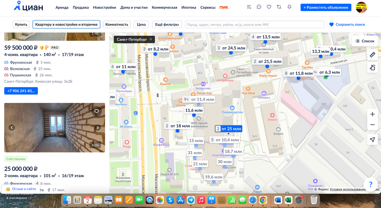Screen dimensions: 381x208
Task: Open the messages chat icon
Action: [259, 7]
